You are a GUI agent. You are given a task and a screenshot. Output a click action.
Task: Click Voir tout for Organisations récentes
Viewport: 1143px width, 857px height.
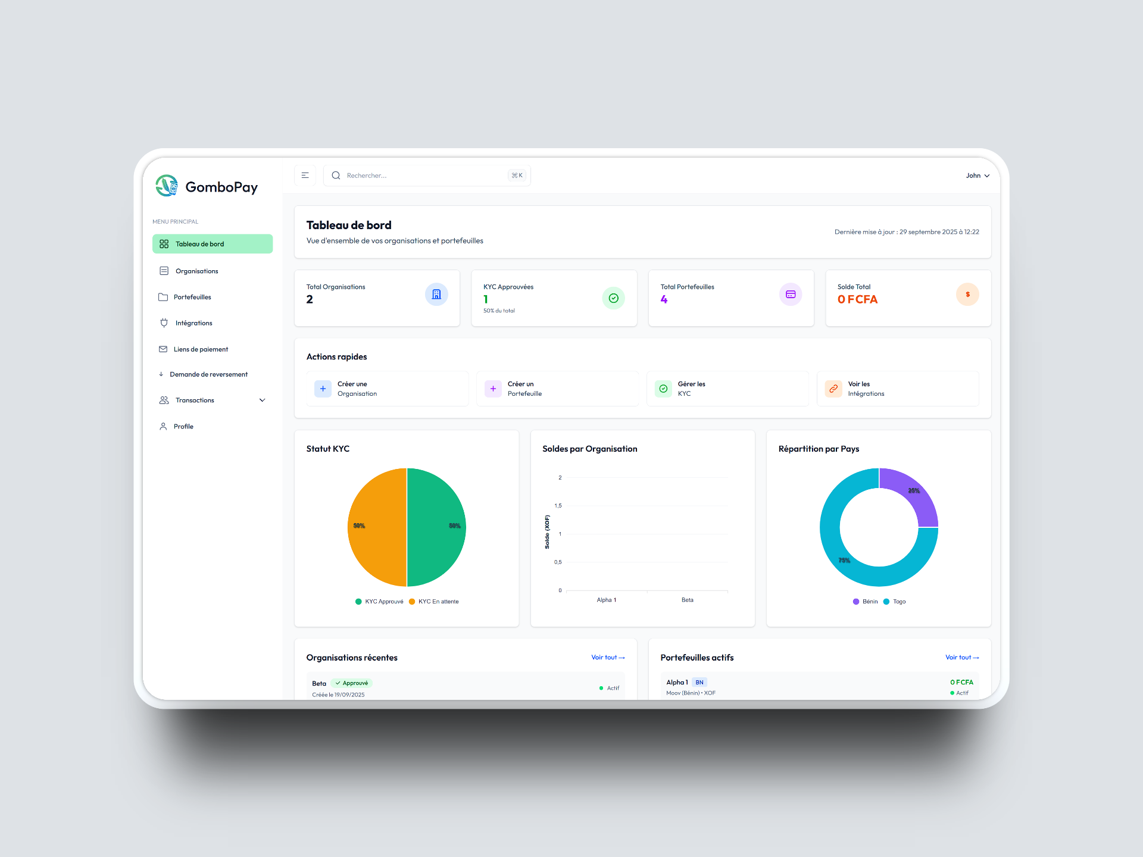(608, 658)
